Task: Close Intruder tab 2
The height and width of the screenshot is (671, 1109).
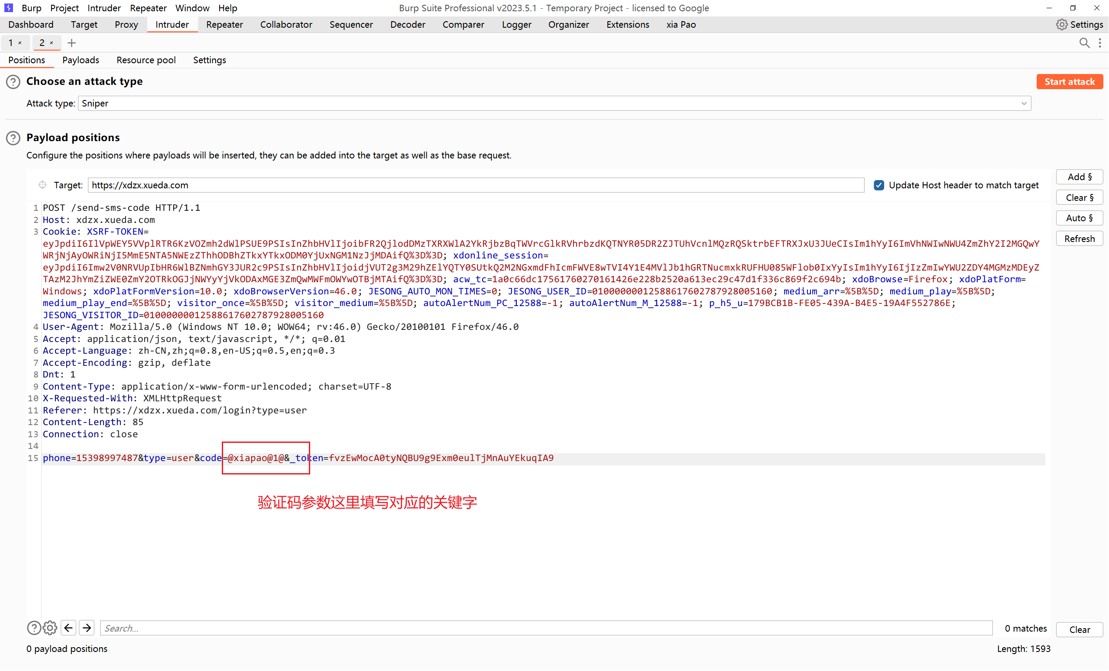Action: coord(52,43)
